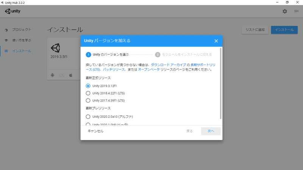The image size is (303, 170).
Task: Click the ダウンロード アーカイブ link
Action: click(168, 65)
